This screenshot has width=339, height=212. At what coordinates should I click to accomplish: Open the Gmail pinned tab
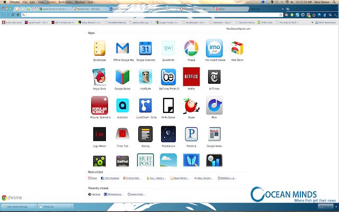pos(34,9)
